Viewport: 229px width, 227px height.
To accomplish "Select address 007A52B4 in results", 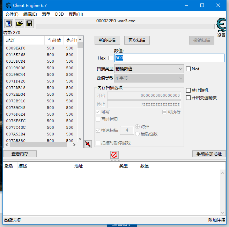I will (x=16, y=134).
